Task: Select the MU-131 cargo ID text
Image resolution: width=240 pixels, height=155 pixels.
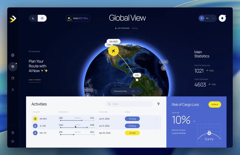Action: [x=43, y=133]
